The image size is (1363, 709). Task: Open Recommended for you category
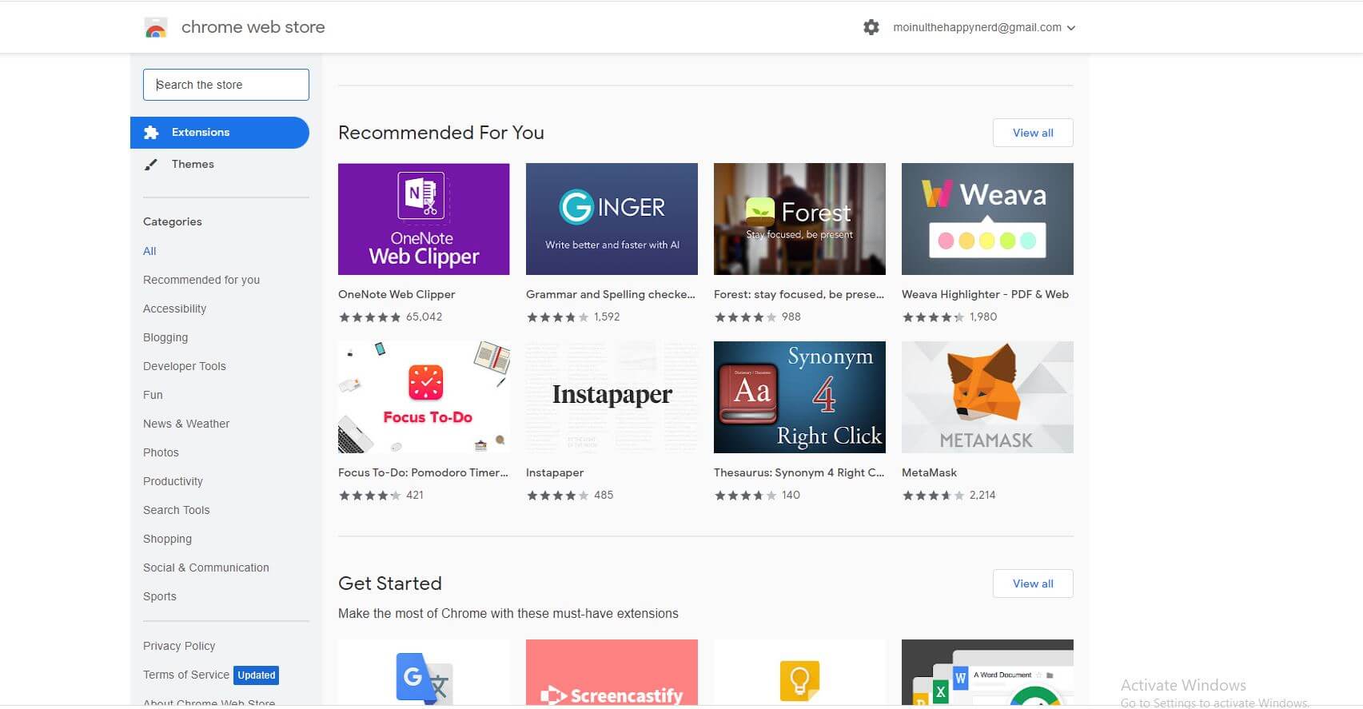tap(201, 280)
